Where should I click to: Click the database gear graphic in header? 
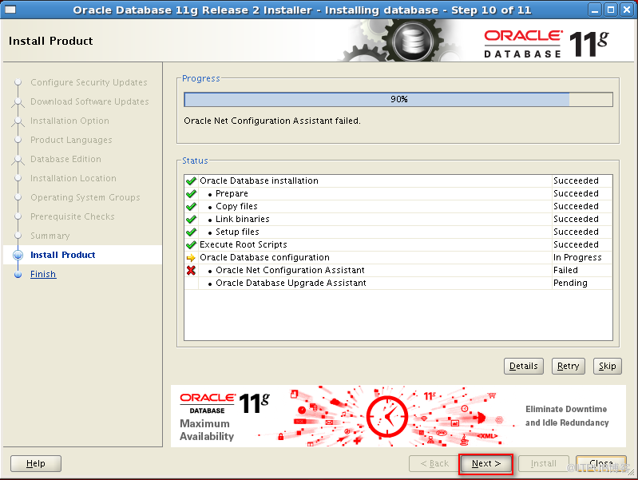[x=412, y=41]
